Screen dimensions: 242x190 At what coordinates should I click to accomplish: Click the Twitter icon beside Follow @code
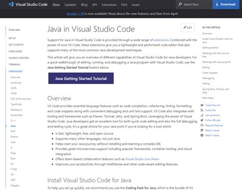point(202,120)
